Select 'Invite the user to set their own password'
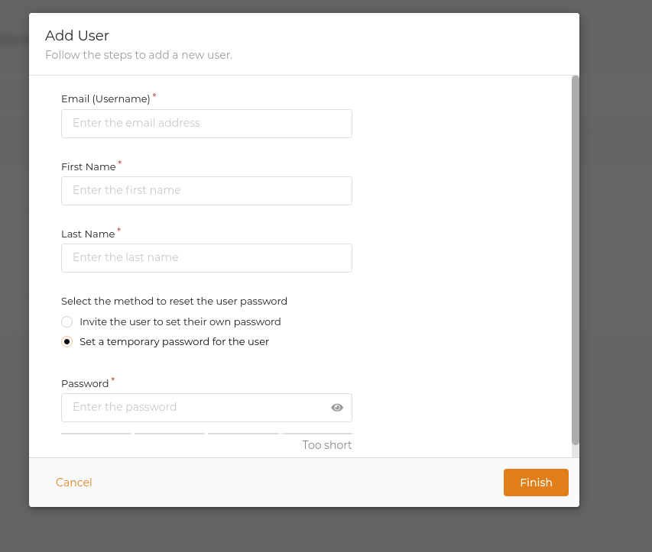 tap(66, 321)
